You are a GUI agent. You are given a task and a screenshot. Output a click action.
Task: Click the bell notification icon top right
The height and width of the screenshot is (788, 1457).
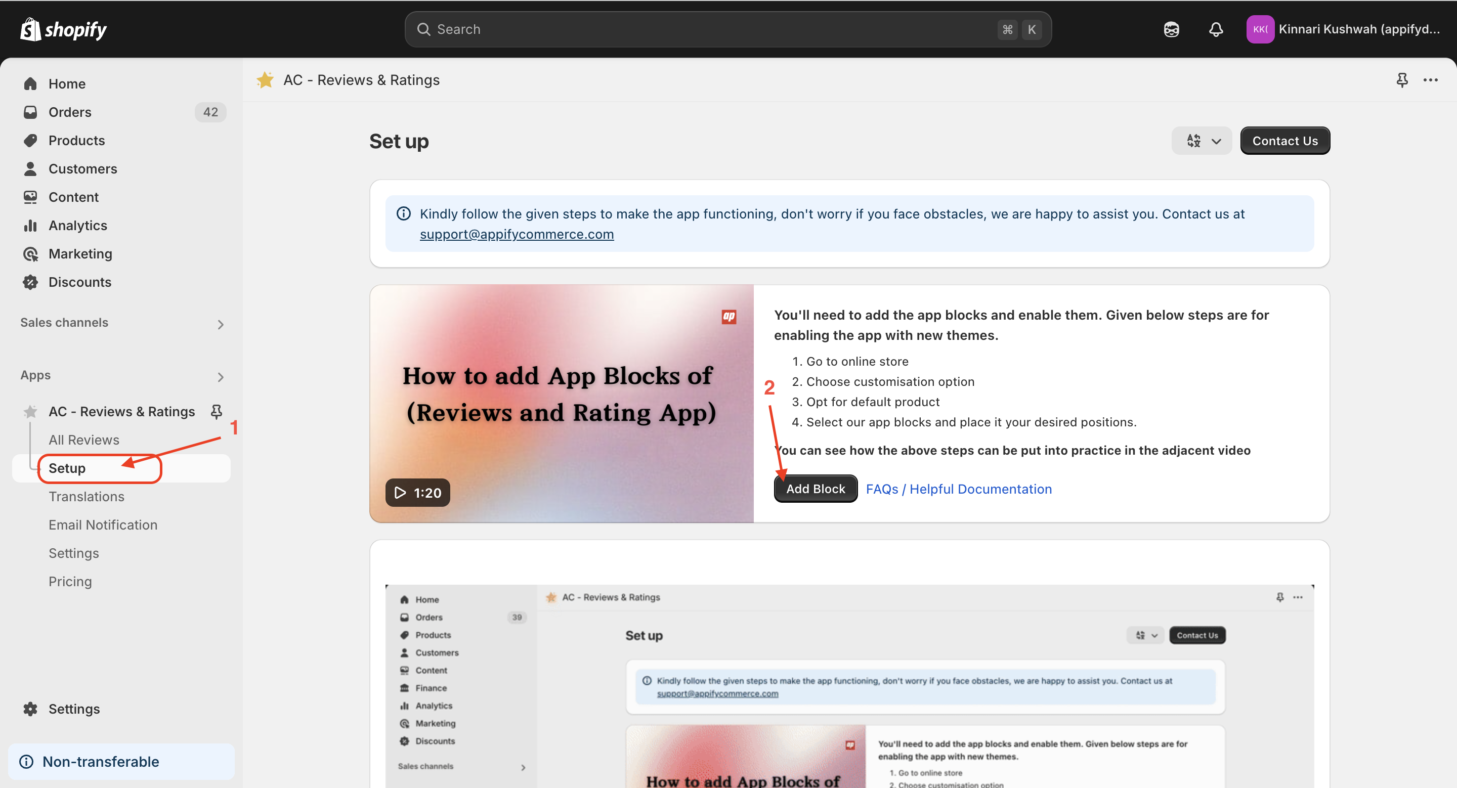(x=1215, y=29)
